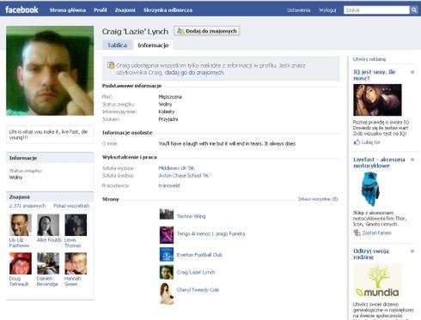
Task: Click the 'You'll have a laugh' about text
Action: click(x=227, y=143)
